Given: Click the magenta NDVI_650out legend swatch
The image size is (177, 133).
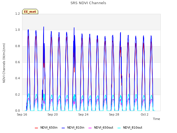Looking at the screenshot, I should [x=90, y=128].
